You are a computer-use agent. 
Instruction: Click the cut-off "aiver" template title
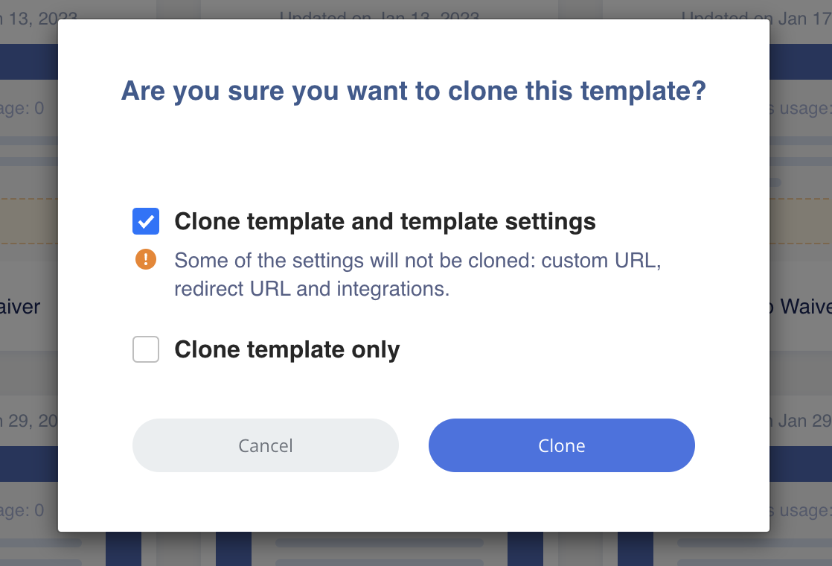[x=21, y=306]
